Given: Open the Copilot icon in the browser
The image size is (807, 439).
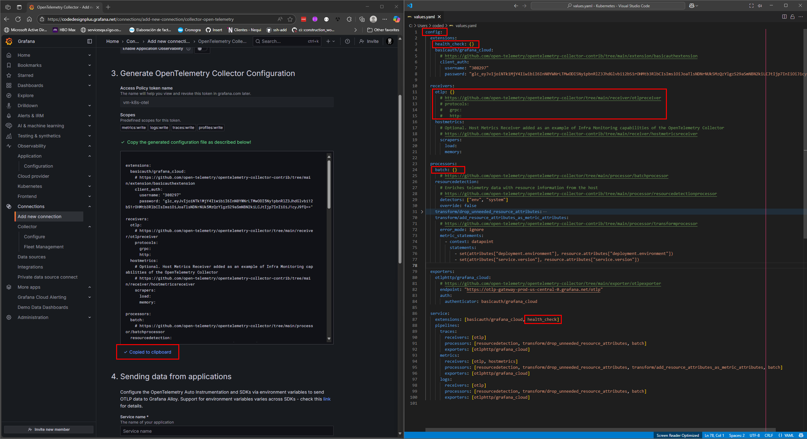Looking at the screenshot, I should (x=396, y=19).
